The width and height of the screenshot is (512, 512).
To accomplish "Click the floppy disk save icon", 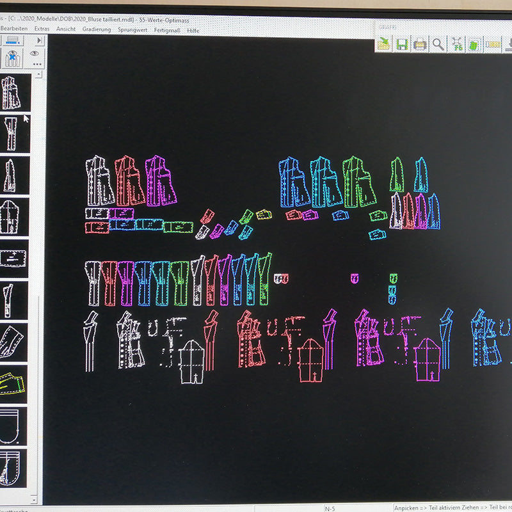I will point(402,44).
